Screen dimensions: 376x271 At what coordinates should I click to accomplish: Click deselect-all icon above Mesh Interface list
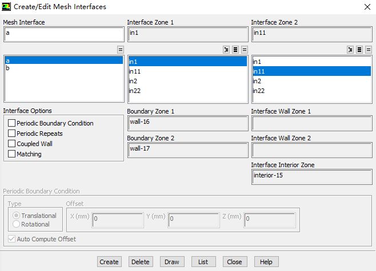(121, 50)
